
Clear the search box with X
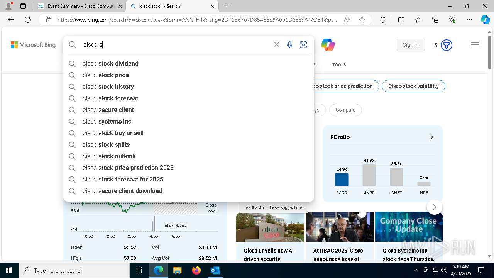coord(277,45)
